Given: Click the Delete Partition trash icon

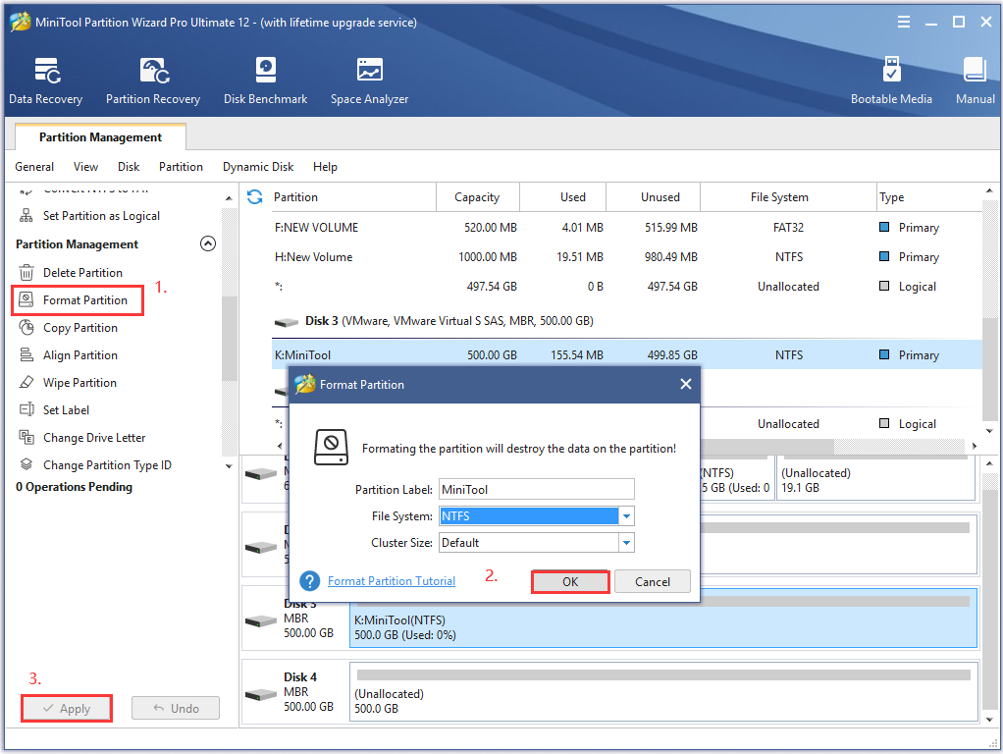Looking at the screenshot, I should 26,273.
